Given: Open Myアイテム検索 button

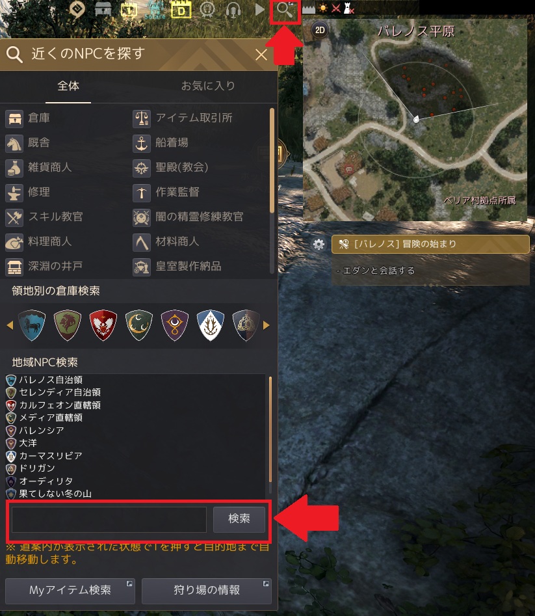Looking at the screenshot, I should [x=70, y=591].
